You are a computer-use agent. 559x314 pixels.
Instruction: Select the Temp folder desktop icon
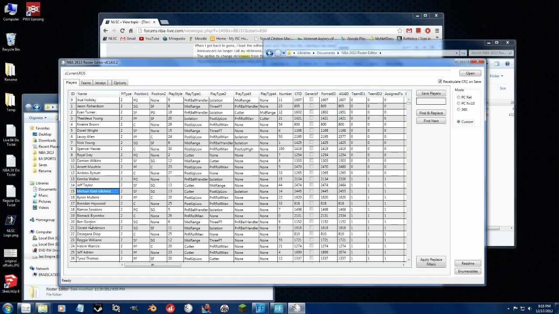(x=10, y=102)
